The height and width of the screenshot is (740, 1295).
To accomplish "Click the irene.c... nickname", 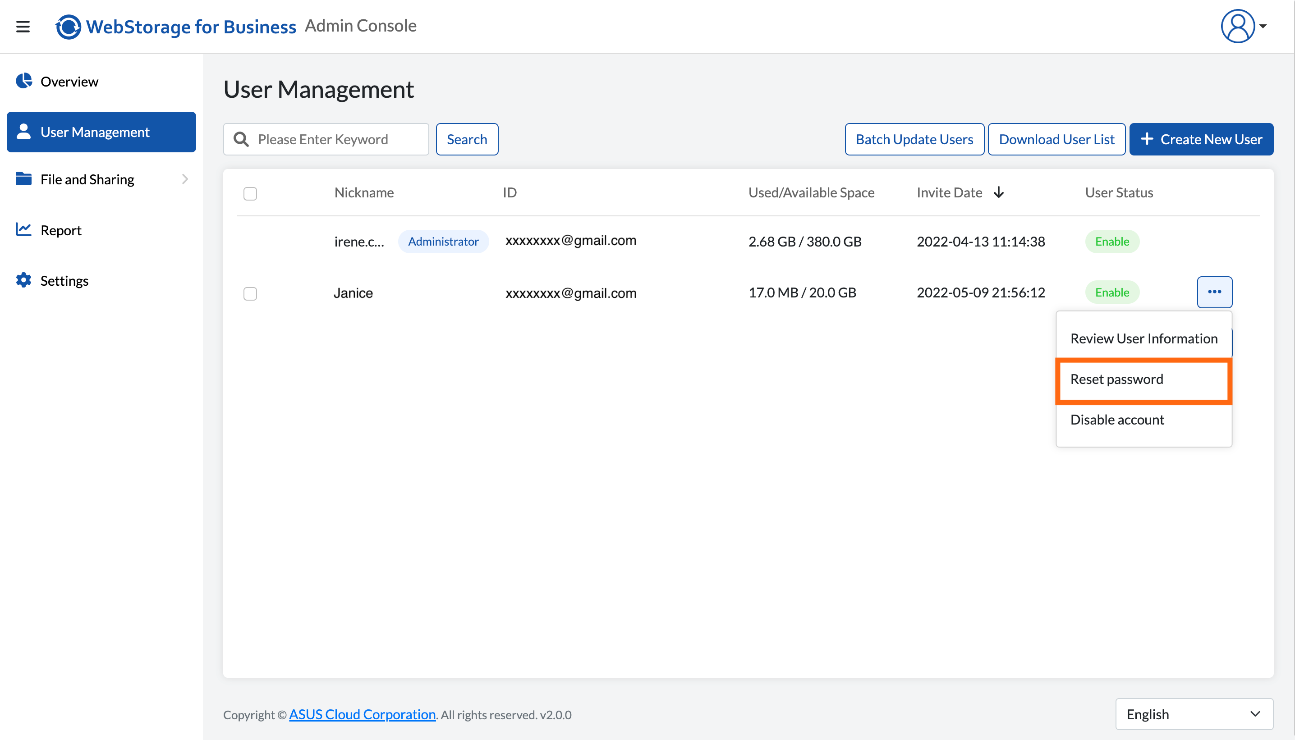I will click(359, 242).
